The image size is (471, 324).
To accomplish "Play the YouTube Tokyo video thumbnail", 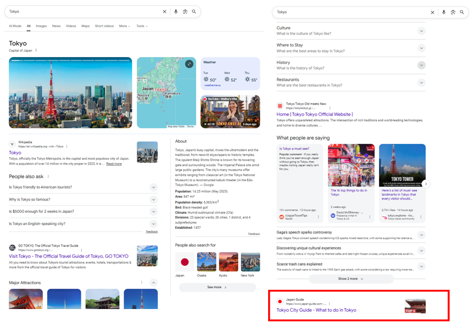I will (x=230, y=112).
